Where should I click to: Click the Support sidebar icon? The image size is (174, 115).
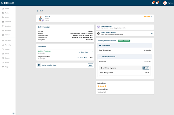(x=3, y=58)
